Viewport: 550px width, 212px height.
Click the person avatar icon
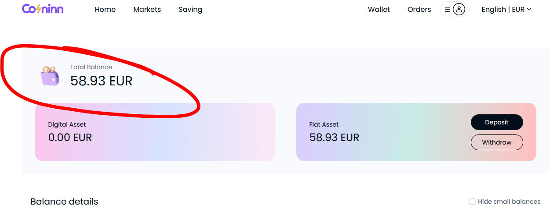point(459,9)
